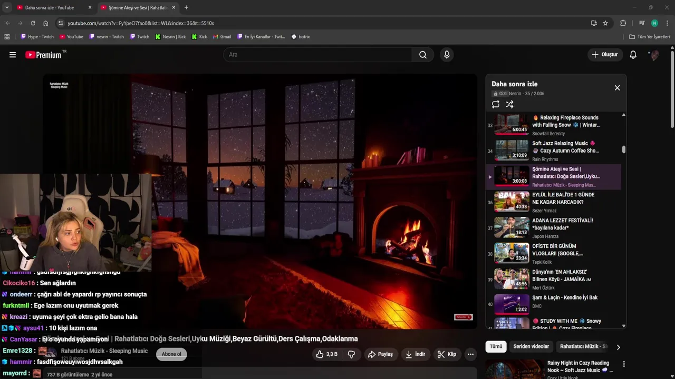Screen dimensions: 675x379
Task: Subscribe using the Abone ol button
Action: [171, 354]
